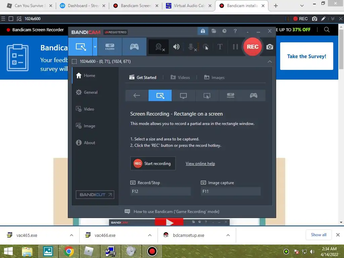Click the website search magnifier icon

pos(327,30)
